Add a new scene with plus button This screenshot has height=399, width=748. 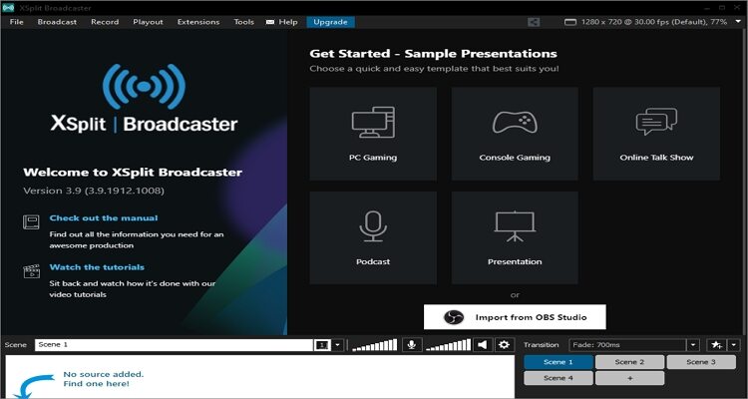629,378
